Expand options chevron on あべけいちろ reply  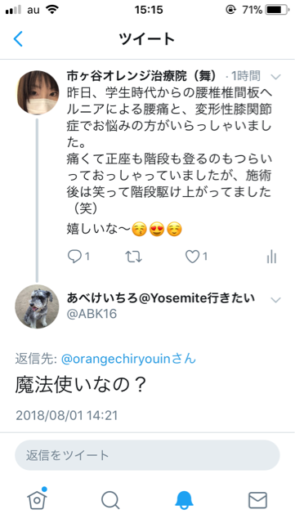[275, 300]
